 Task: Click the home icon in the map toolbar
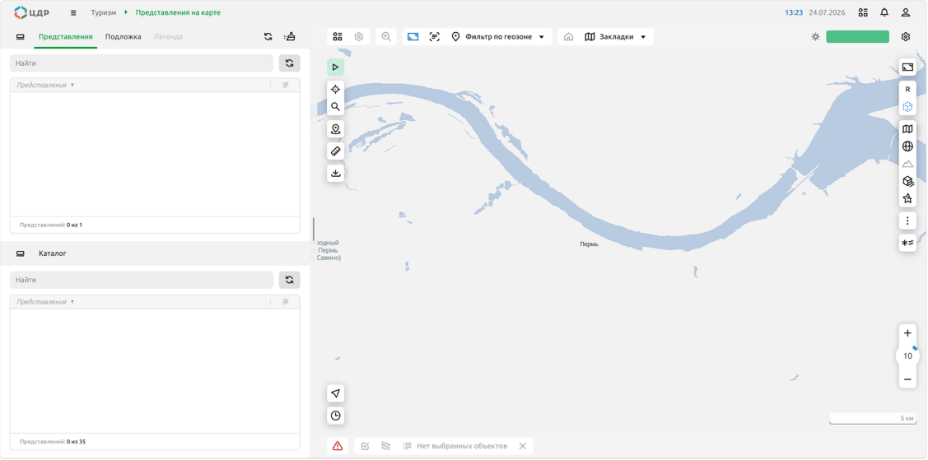568,37
